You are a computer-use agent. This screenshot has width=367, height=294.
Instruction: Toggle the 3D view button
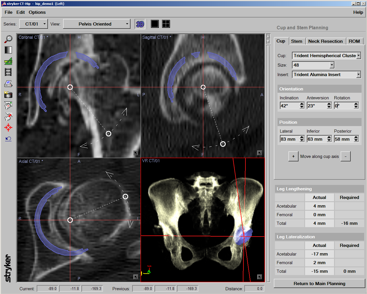[140, 24]
